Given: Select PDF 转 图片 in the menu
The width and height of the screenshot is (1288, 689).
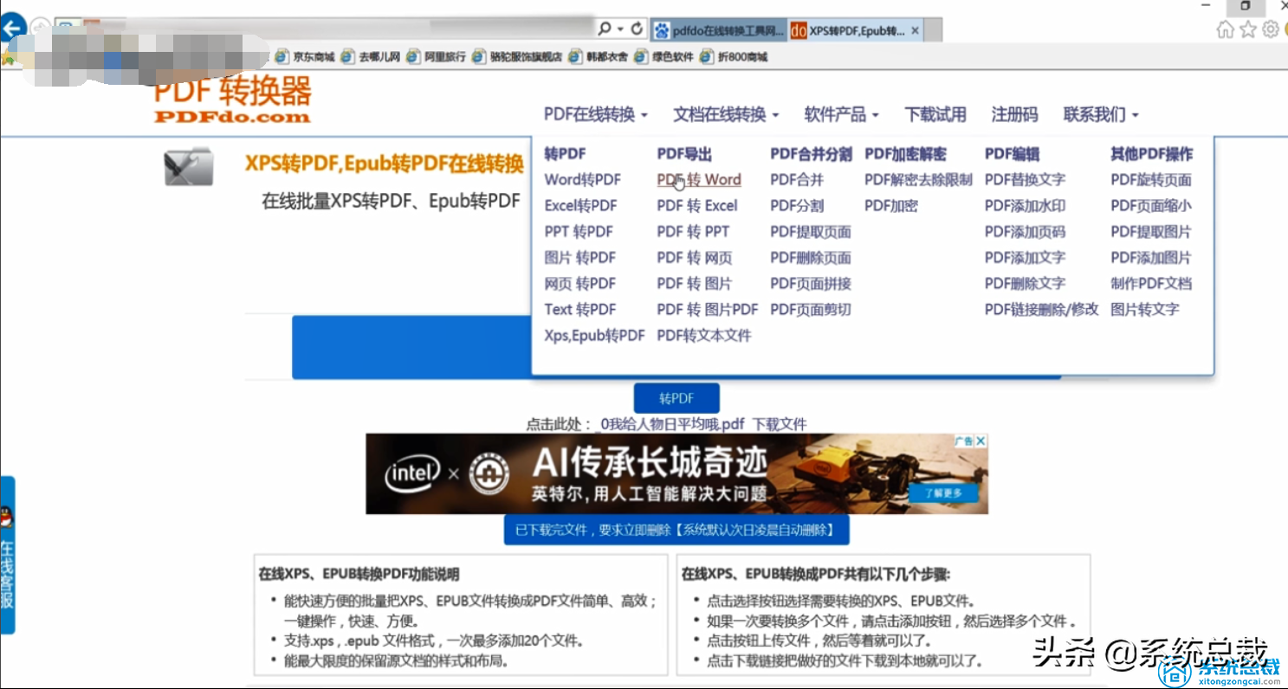Looking at the screenshot, I should click(x=695, y=284).
